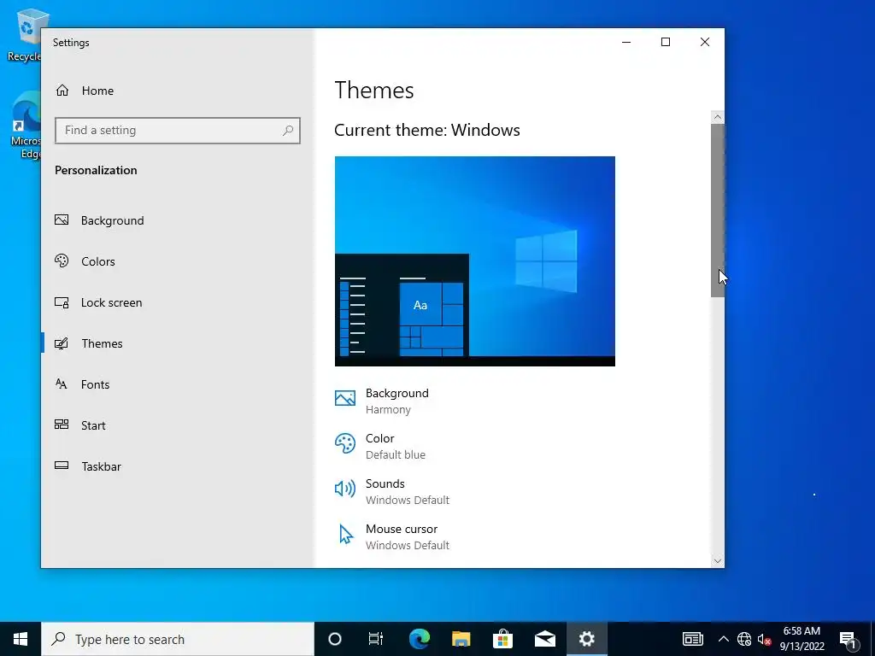This screenshot has height=656, width=875.
Task: Click the search magnifier in Find a setting
Action: (x=288, y=130)
